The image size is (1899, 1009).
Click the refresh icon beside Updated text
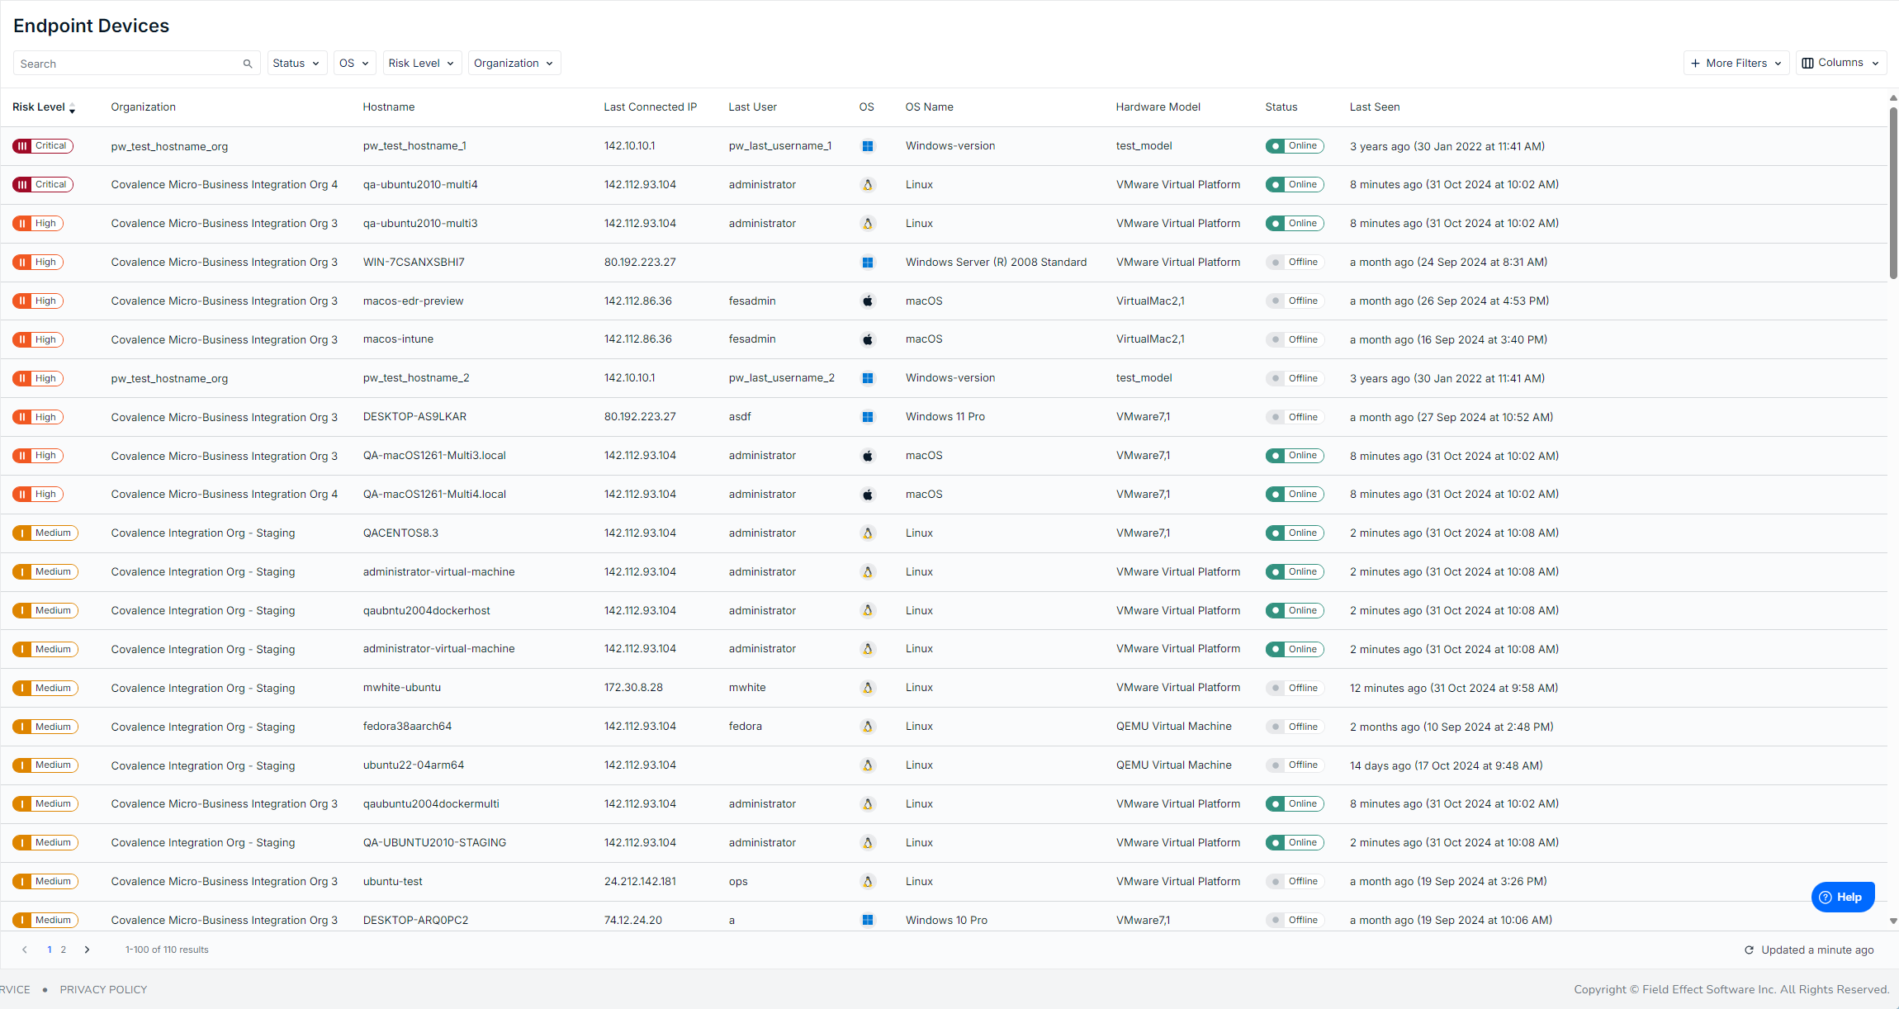(1748, 950)
